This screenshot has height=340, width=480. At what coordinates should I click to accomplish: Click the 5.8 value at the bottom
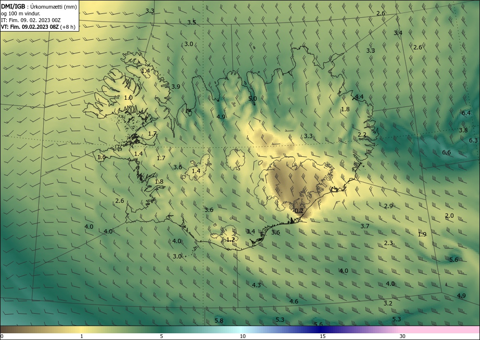(x=219, y=321)
